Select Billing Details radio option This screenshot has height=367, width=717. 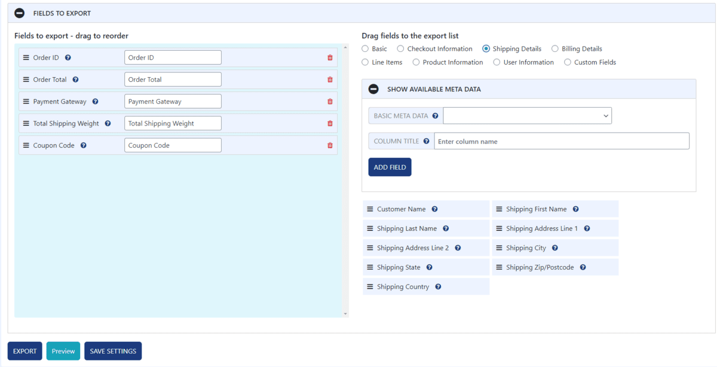(555, 49)
